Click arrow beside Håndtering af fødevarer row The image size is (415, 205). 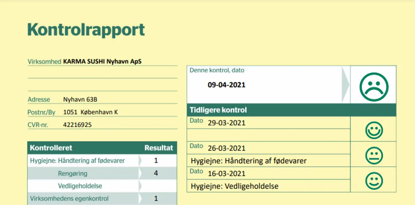[x=140, y=161]
